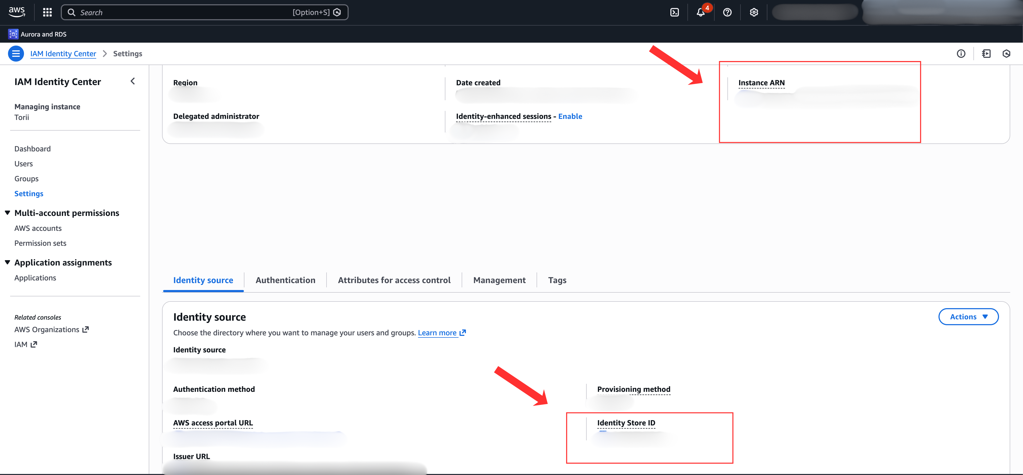Open CloudShell terminal icon
This screenshot has width=1023, height=475.
[674, 12]
